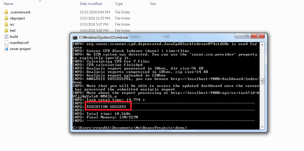The height and width of the screenshot is (151, 304).
Task: Click Analysis report uploaded in 1206ms line
Action: 119,75
